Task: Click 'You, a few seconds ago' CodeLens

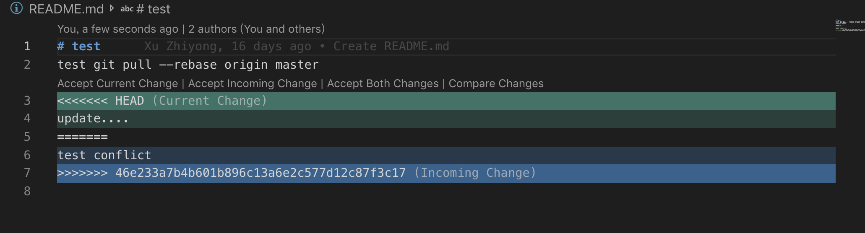Action: coord(117,29)
